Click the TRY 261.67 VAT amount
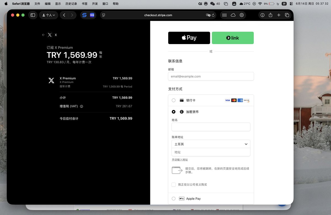Viewport: 331px width, 215px height. pos(124,106)
